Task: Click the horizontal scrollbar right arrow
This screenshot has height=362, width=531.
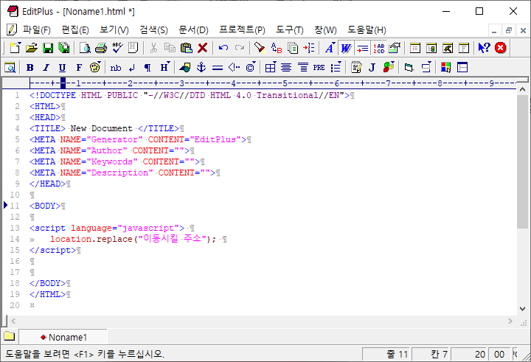Action: 510,321
